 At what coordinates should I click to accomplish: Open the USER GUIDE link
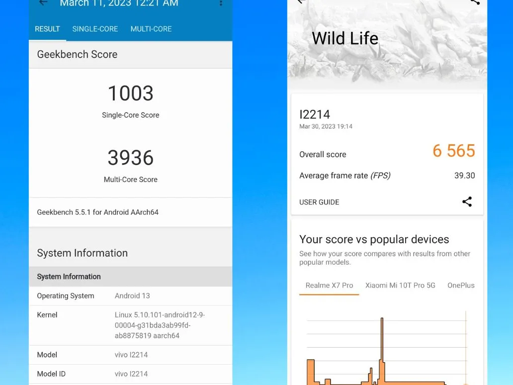click(319, 202)
